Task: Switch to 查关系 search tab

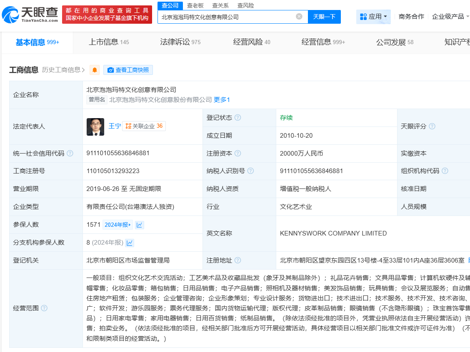Action: (x=220, y=5)
